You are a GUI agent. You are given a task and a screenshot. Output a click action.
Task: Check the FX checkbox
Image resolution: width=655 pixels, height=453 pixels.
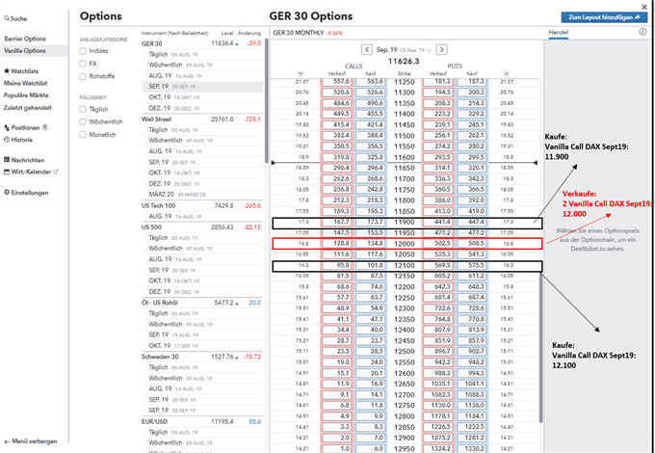tap(83, 64)
